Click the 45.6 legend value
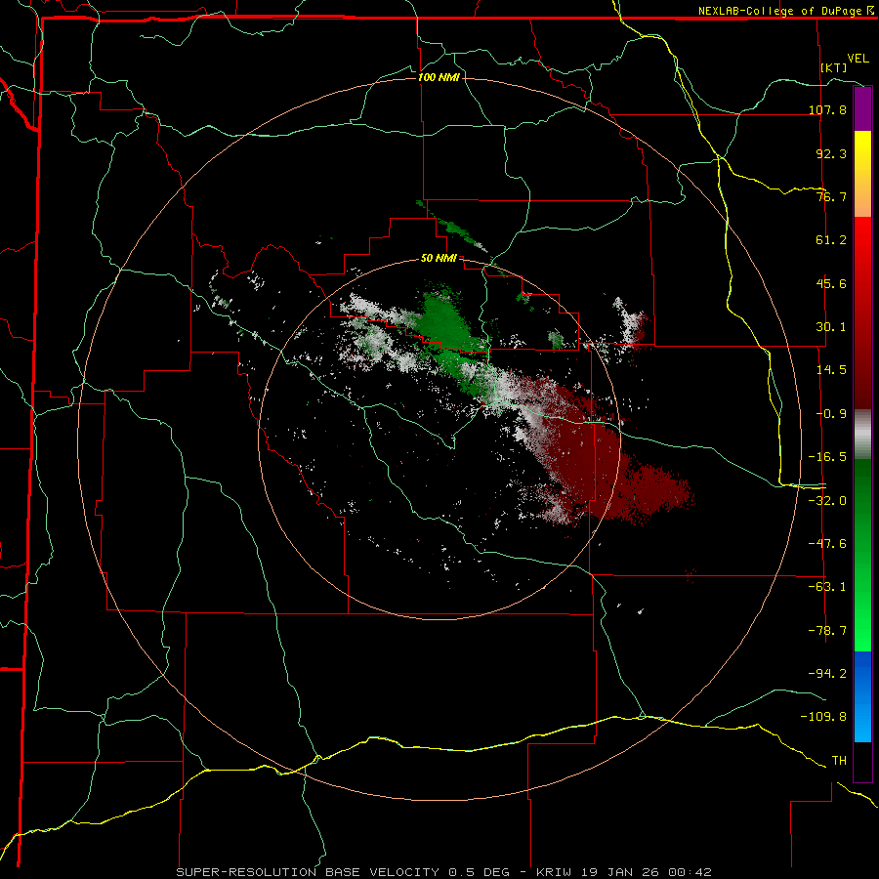Image resolution: width=879 pixels, height=879 pixels. [831, 283]
